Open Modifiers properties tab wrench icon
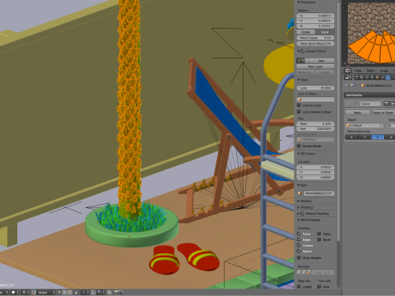 (x=388, y=77)
